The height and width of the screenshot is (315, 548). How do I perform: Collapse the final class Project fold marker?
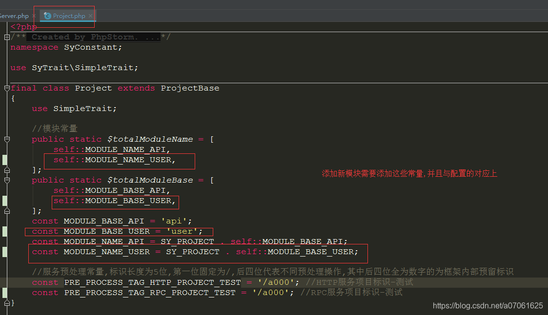point(7,88)
